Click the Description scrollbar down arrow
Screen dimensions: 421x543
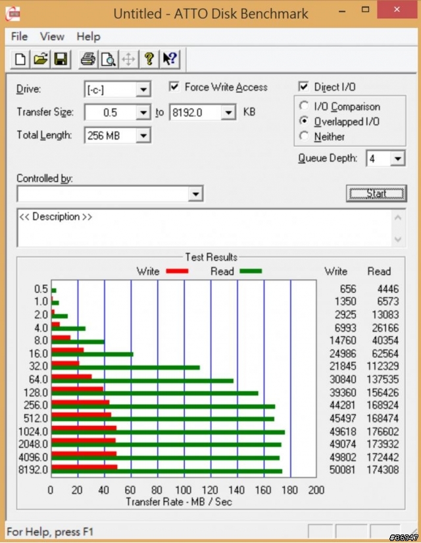click(x=398, y=240)
